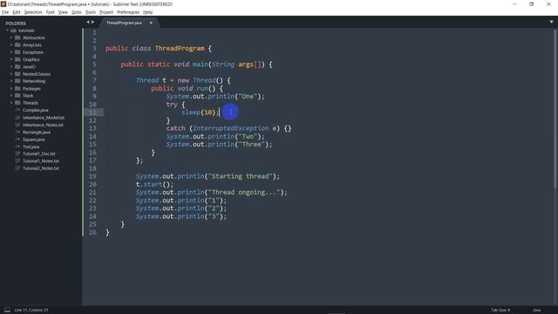Open the Help menu
The height and width of the screenshot is (314, 558).
[x=147, y=12]
